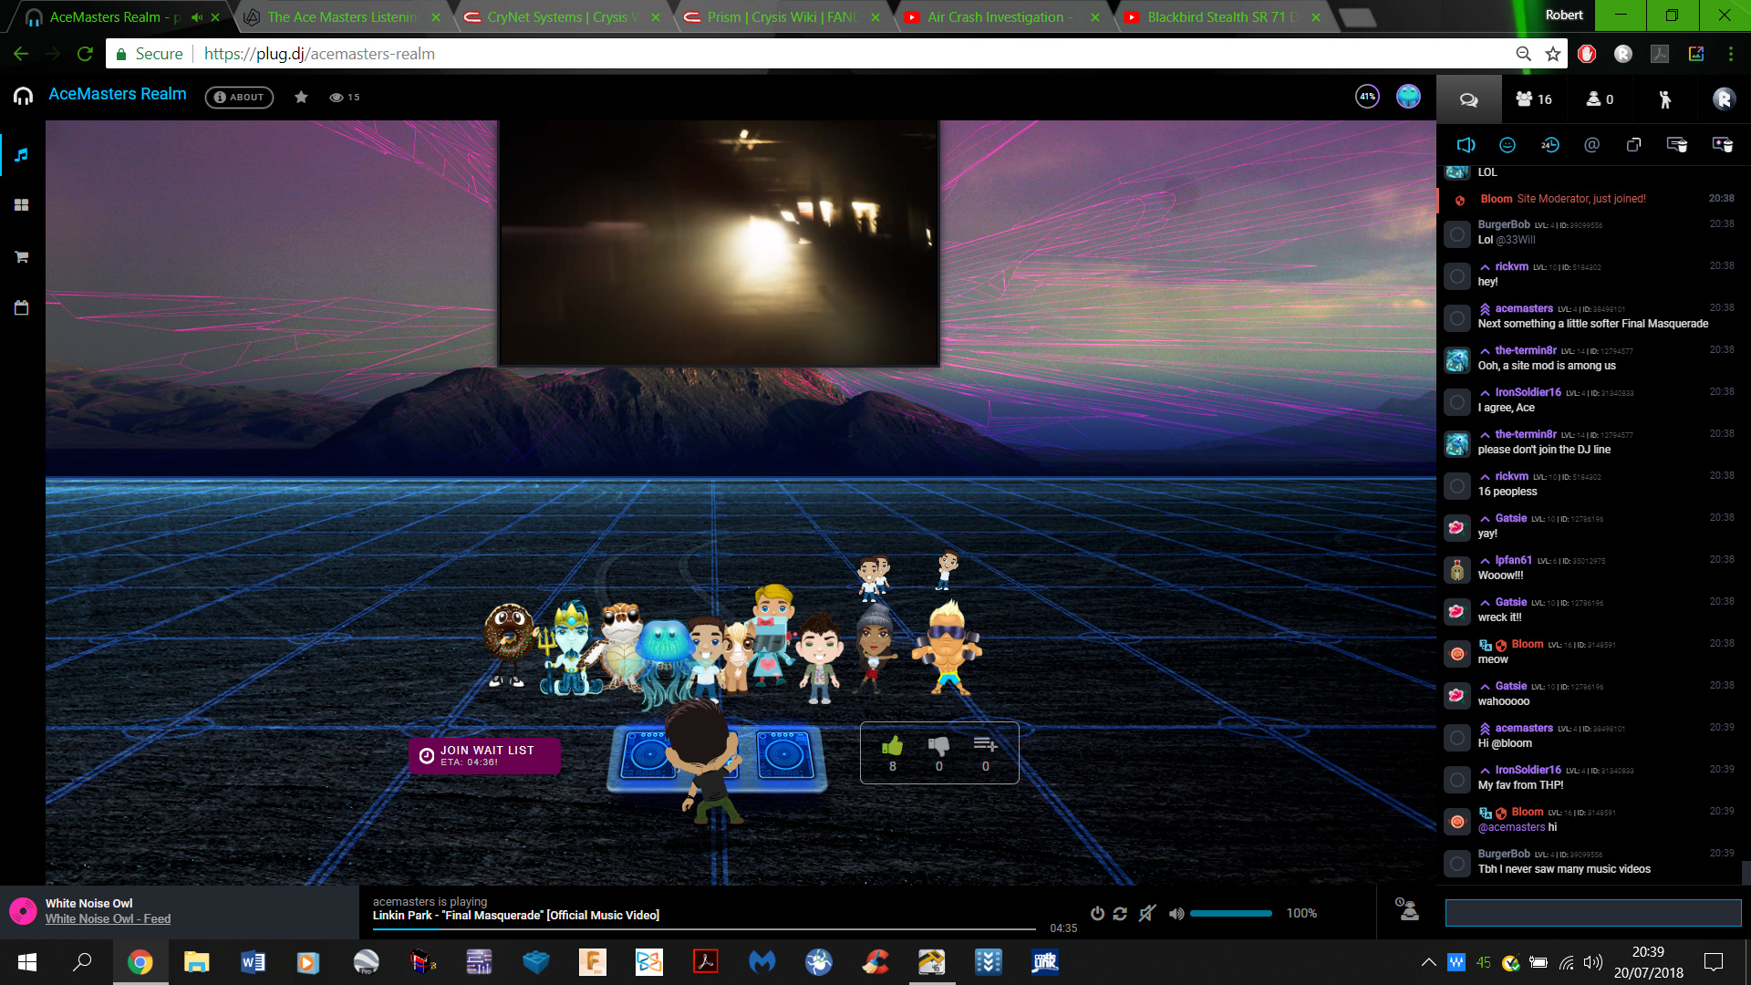Click the clear images trash icon
The width and height of the screenshot is (1751, 985).
click(x=1722, y=145)
